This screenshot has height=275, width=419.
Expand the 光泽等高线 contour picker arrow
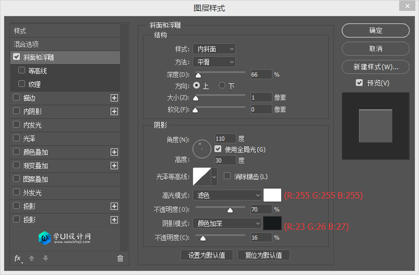214,177
